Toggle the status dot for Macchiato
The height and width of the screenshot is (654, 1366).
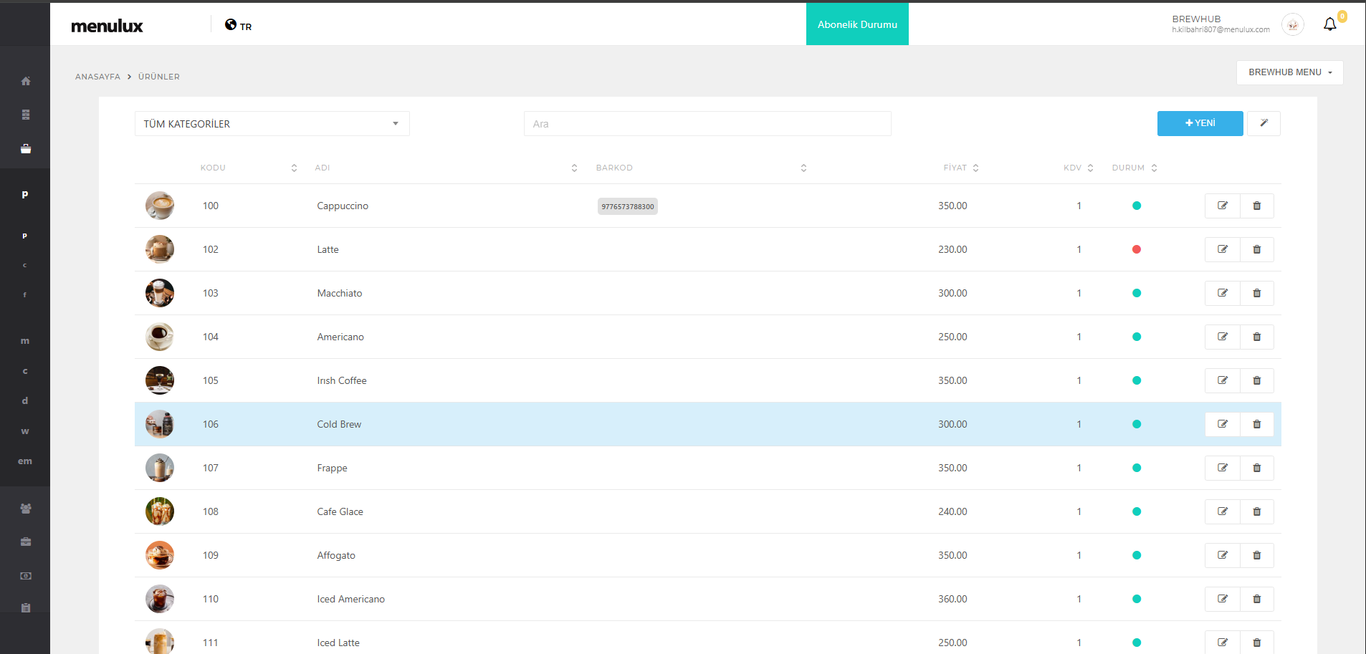point(1136,293)
